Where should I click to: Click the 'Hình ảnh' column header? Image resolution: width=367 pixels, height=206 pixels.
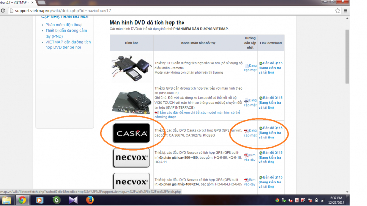(x=132, y=43)
